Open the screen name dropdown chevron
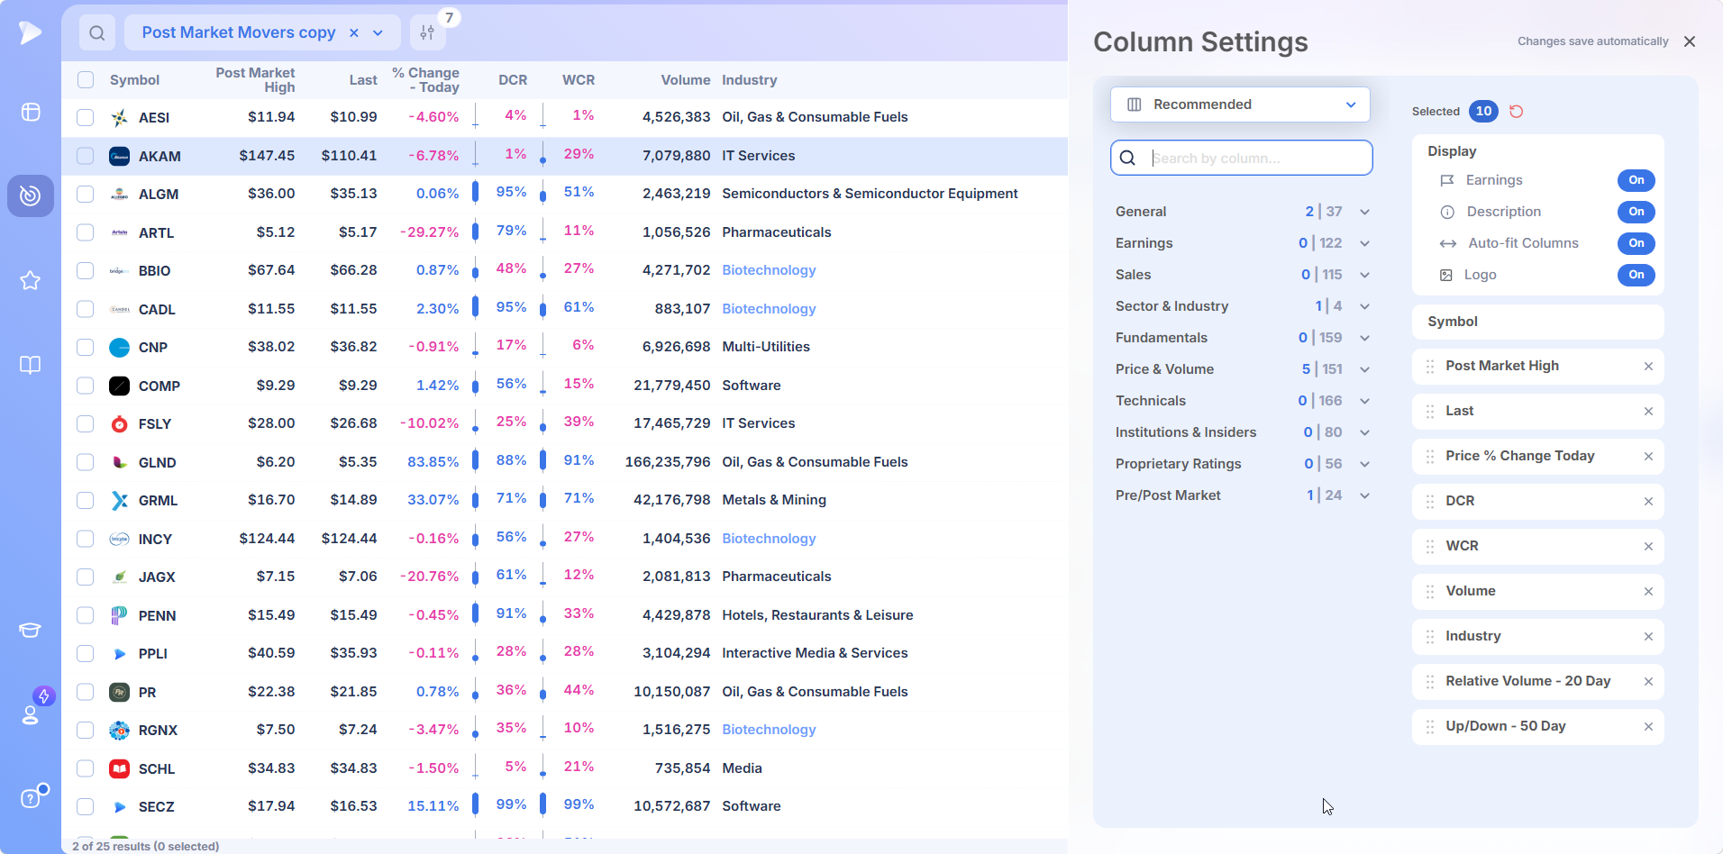 click(x=378, y=33)
